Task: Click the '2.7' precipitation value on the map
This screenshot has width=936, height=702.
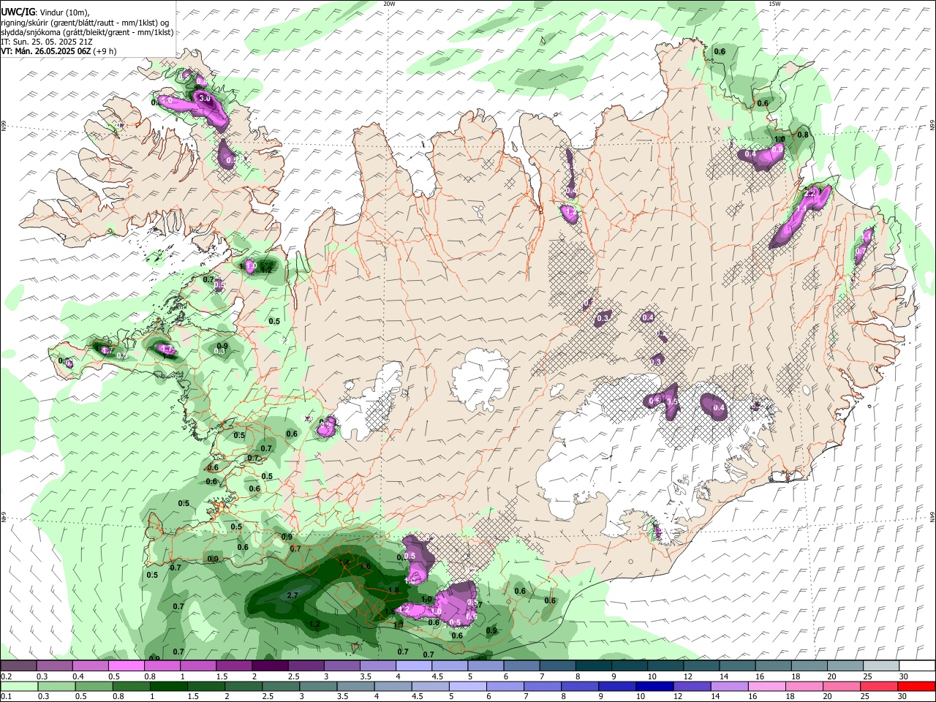Action: tap(292, 596)
